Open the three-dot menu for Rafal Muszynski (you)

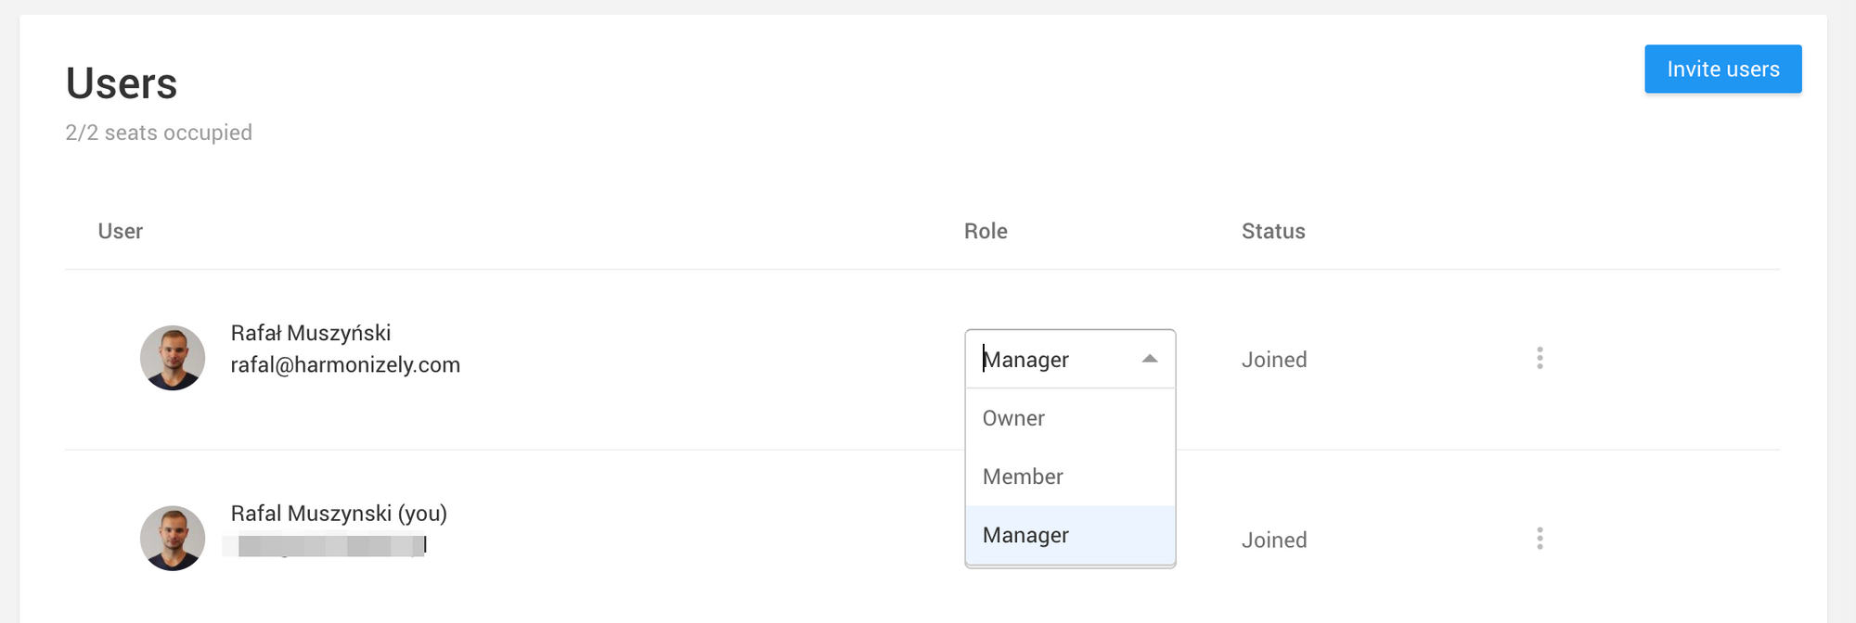pos(1540,539)
